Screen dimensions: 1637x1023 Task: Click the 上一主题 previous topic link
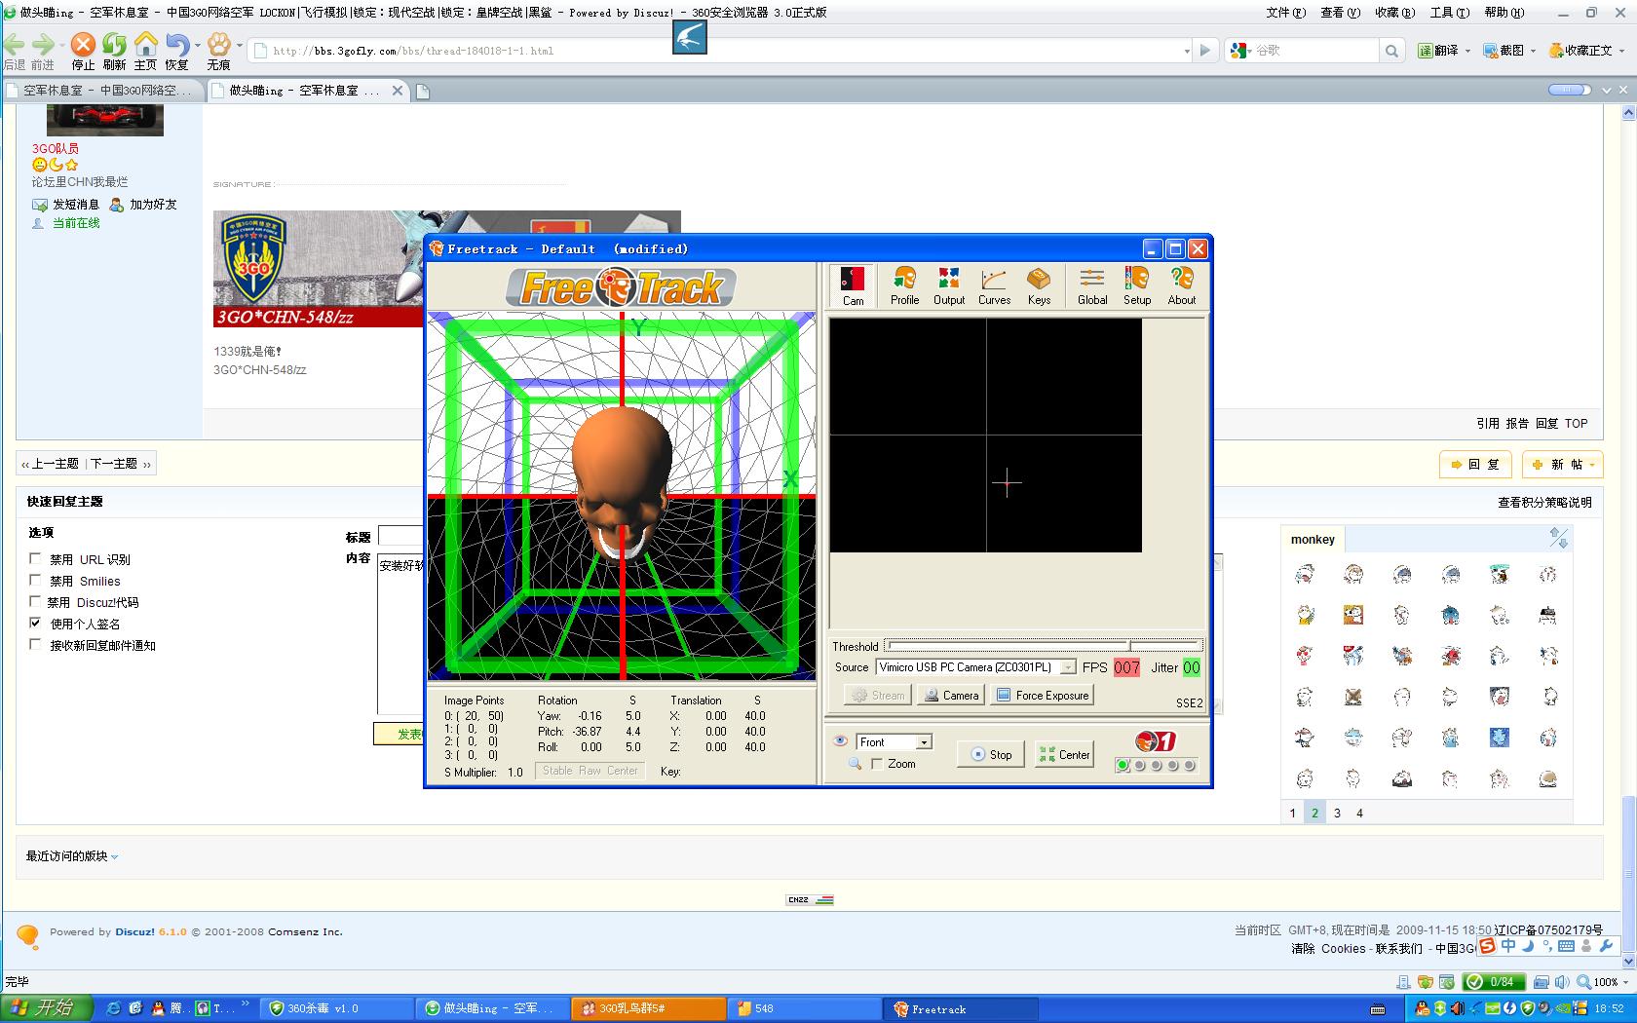click(x=55, y=464)
